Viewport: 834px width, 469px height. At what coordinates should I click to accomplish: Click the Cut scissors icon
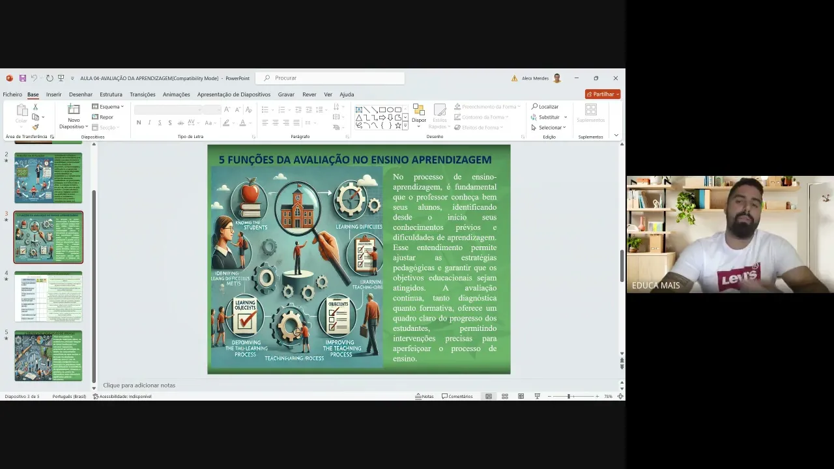35,107
